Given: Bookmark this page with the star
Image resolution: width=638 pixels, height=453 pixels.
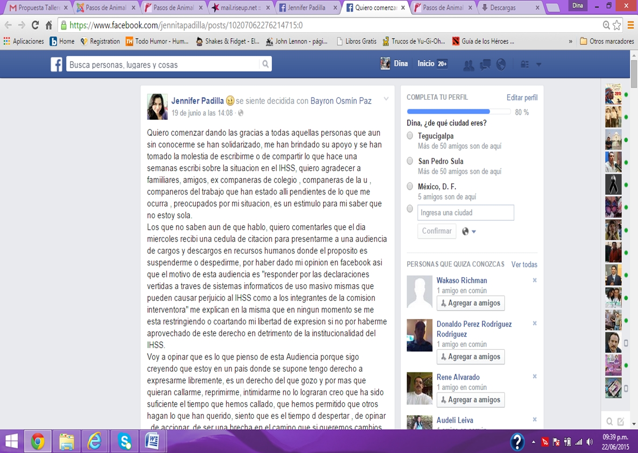Looking at the screenshot, I should 617,25.
